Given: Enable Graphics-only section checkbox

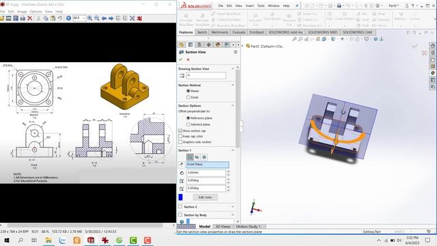Looking at the screenshot, I should (180, 142).
